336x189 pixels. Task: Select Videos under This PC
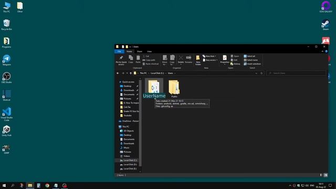pos(127,156)
